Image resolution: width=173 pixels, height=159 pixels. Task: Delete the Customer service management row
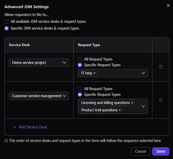(x=161, y=100)
